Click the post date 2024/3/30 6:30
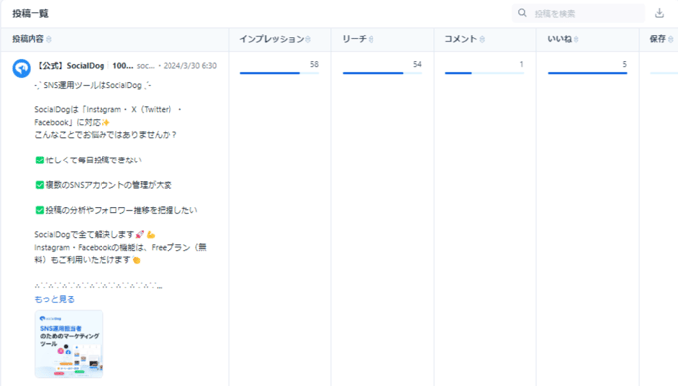The height and width of the screenshot is (386, 678). click(190, 66)
